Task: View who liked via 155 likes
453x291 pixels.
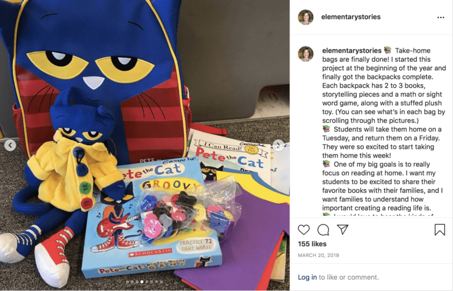Action: coord(312,244)
